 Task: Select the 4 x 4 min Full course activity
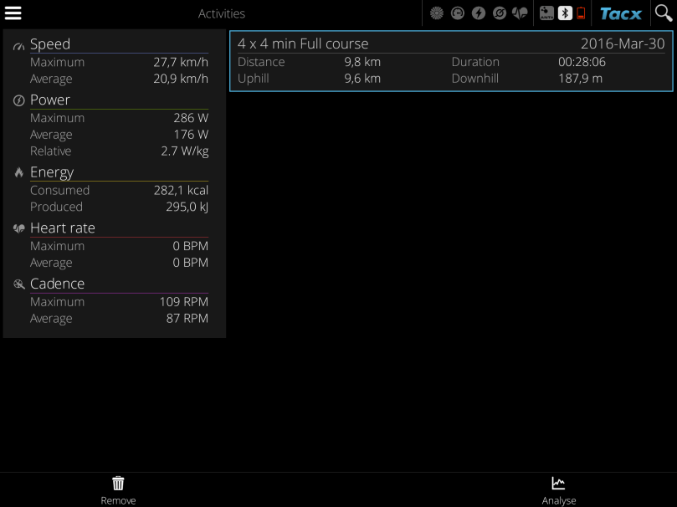[451, 61]
